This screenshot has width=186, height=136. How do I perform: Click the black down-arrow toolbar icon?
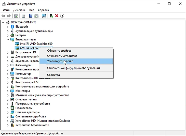coord(62,16)
